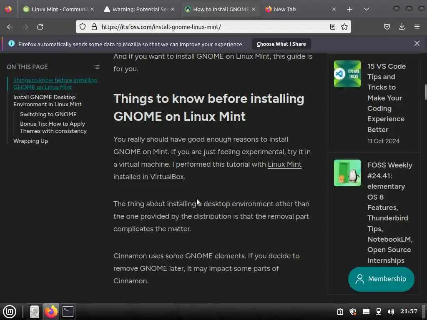The image size is (427, 320).
Task: Open a new tab with plus button
Action: 350,10
